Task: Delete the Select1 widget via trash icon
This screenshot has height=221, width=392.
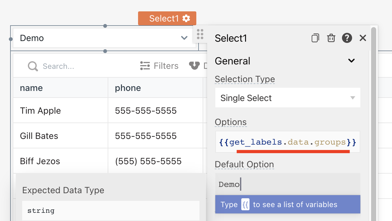Action: [x=331, y=38]
